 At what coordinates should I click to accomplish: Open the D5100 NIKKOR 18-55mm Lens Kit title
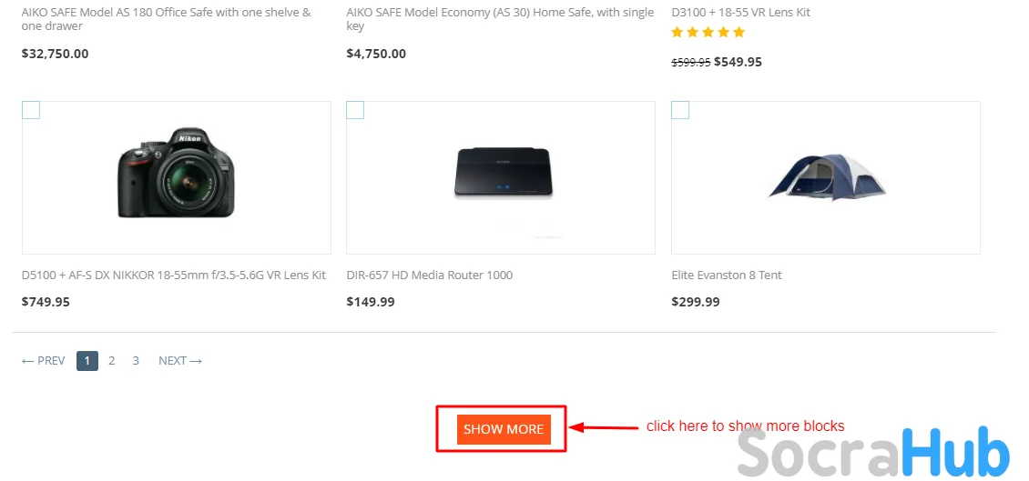tap(173, 276)
